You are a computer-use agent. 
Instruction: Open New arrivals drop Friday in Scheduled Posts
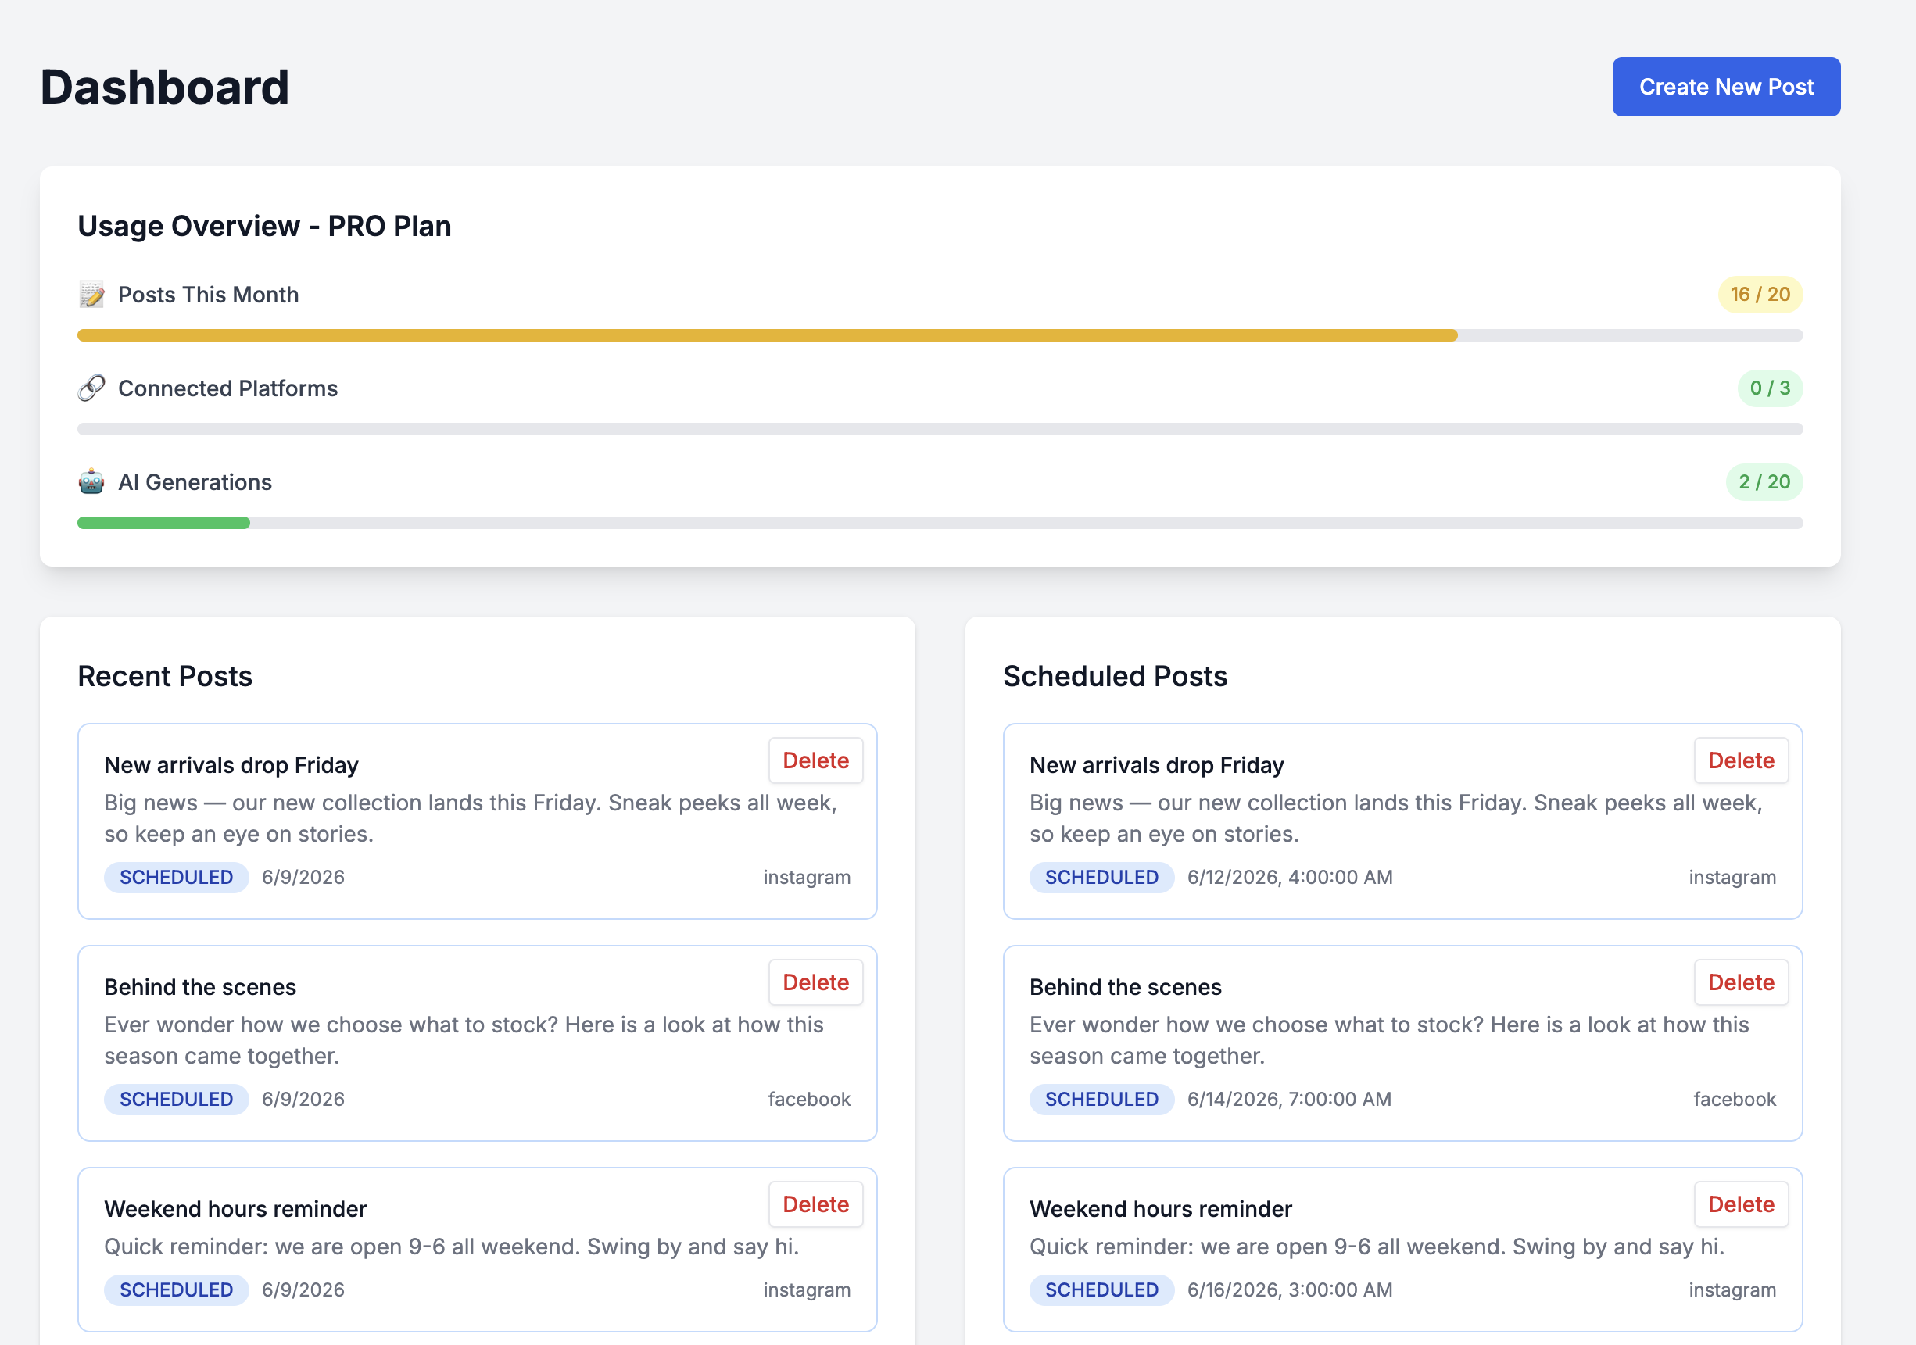(1157, 765)
